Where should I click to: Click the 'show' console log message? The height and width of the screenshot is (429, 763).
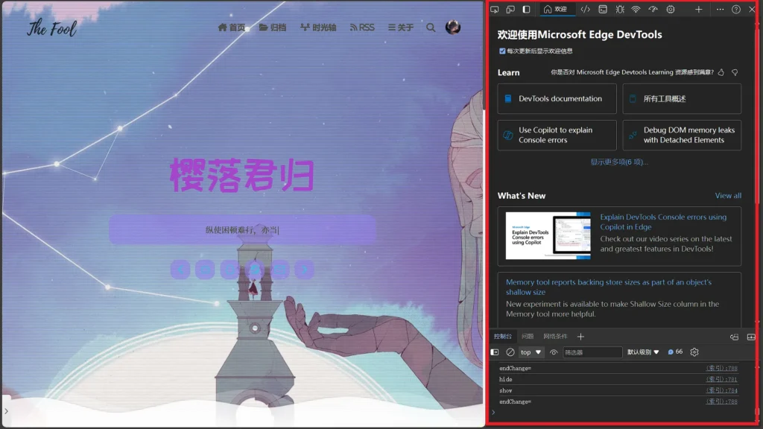pyautogui.click(x=506, y=390)
